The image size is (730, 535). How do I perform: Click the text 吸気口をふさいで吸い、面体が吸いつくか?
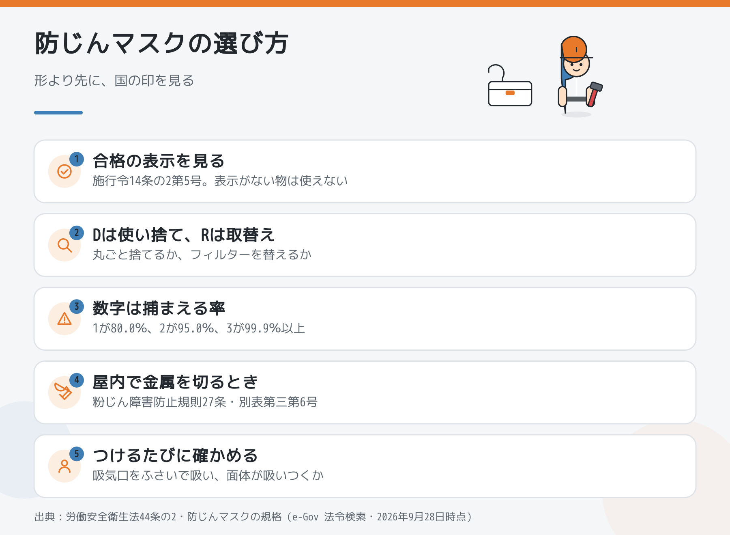click(208, 475)
